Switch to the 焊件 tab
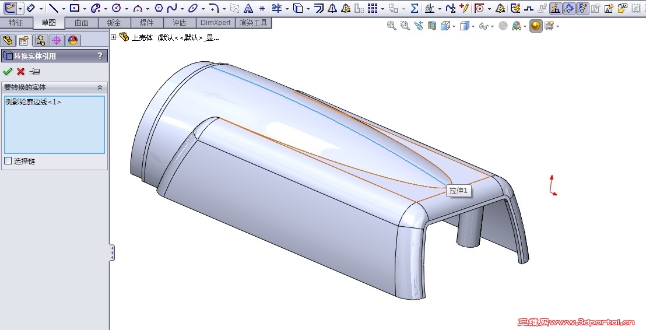The width and height of the screenshot is (646, 330). tap(147, 23)
